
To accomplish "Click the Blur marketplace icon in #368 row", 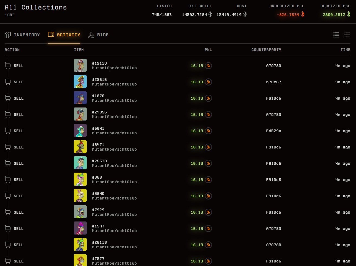I will coord(208,180).
